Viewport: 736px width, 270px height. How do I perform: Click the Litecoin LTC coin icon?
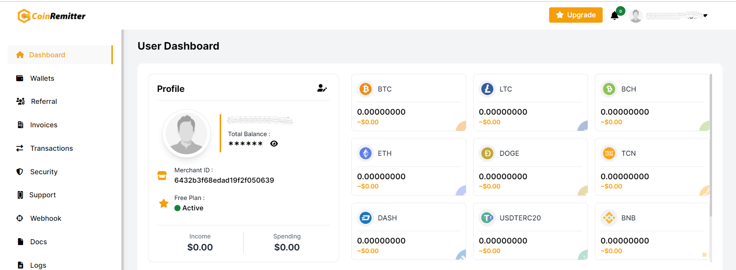487,89
